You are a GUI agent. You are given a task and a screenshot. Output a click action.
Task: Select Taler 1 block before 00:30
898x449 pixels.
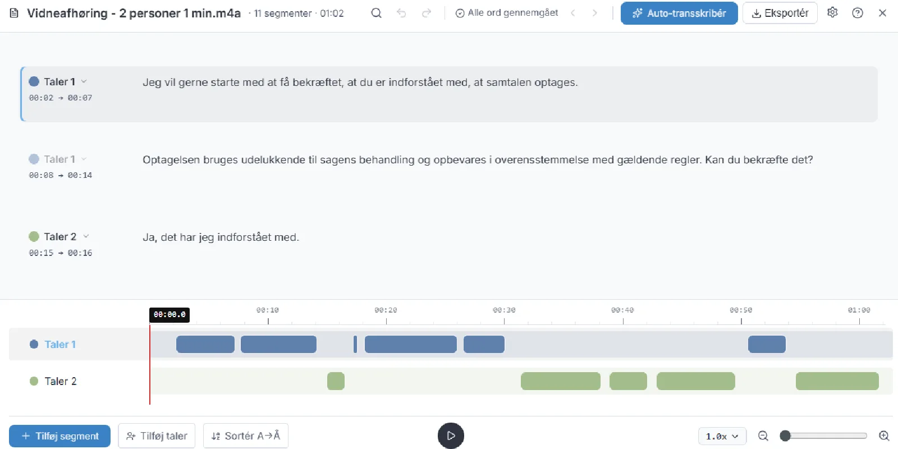[484, 344]
